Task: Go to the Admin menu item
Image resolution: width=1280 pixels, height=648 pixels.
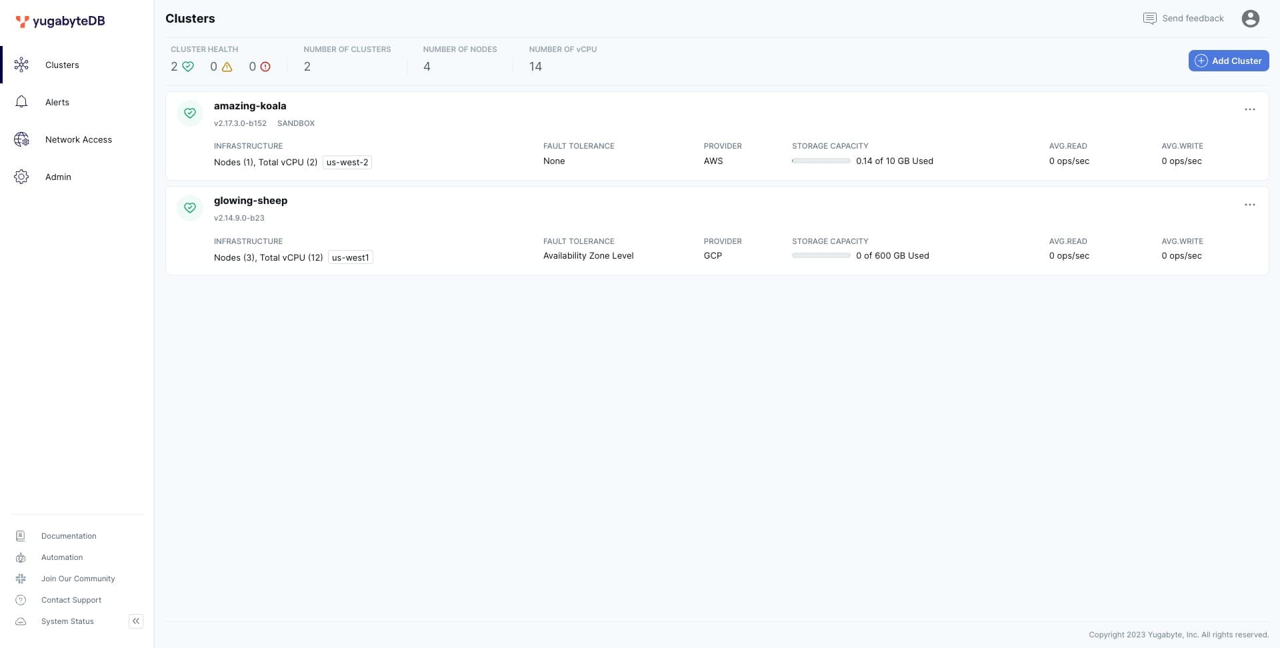Action: point(58,177)
